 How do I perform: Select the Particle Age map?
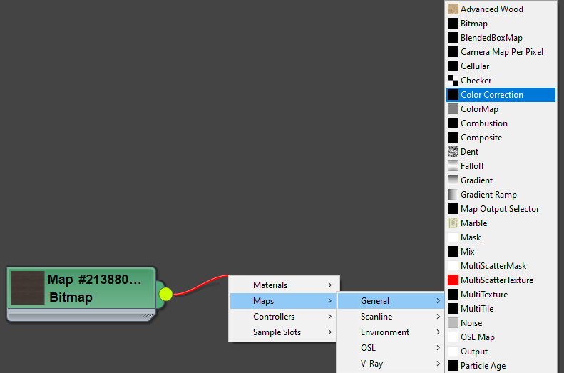(501, 366)
